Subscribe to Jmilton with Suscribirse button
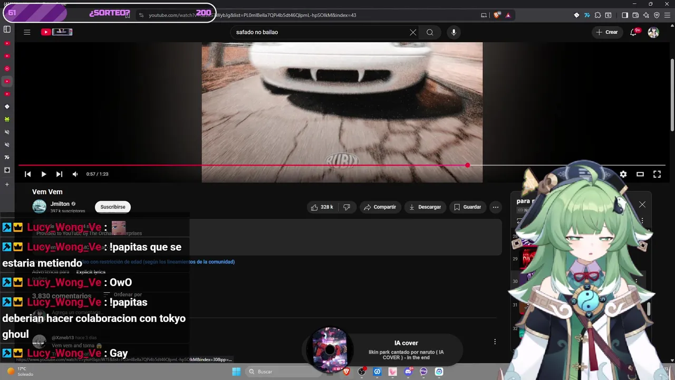This screenshot has height=380, width=675. [x=113, y=207]
